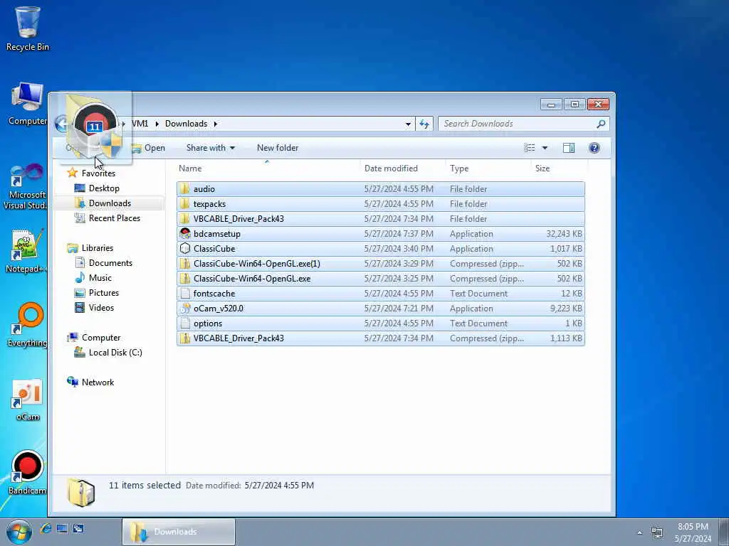Open the Share with dropdown menu
Image resolution: width=729 pixels, height=546 pixels.
point(211,148)
